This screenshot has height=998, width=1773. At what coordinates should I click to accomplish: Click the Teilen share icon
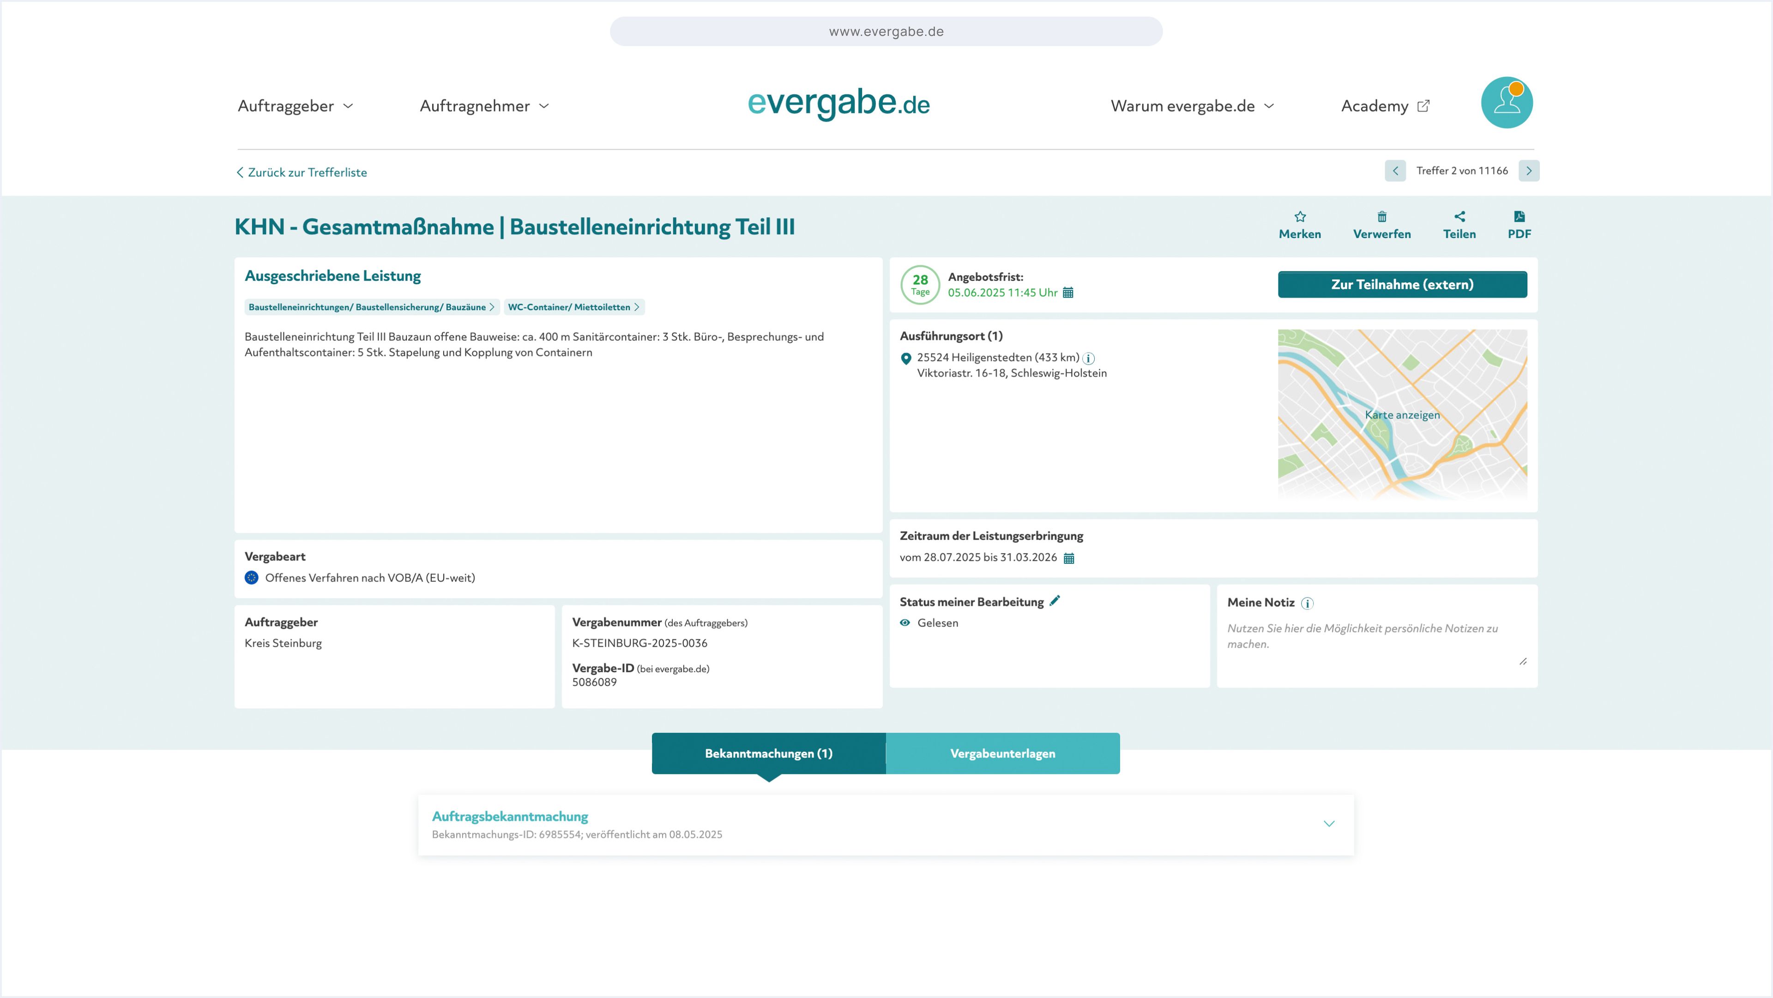click(x=1459, y=217)
